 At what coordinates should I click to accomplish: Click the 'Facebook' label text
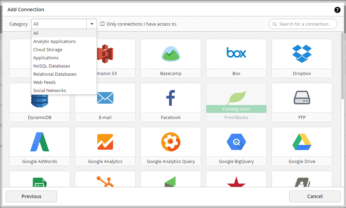coord(171,117)
